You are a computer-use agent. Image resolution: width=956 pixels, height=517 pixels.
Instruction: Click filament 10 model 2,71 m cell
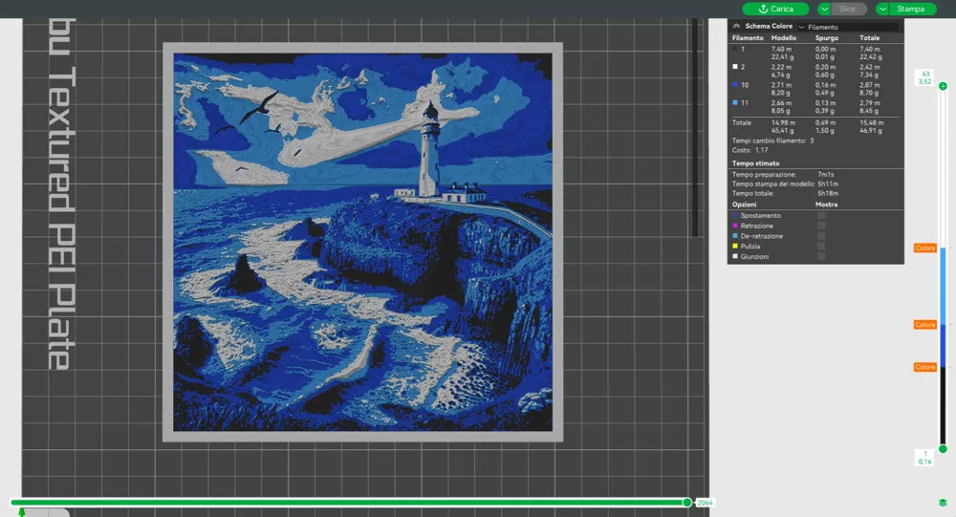781,85
